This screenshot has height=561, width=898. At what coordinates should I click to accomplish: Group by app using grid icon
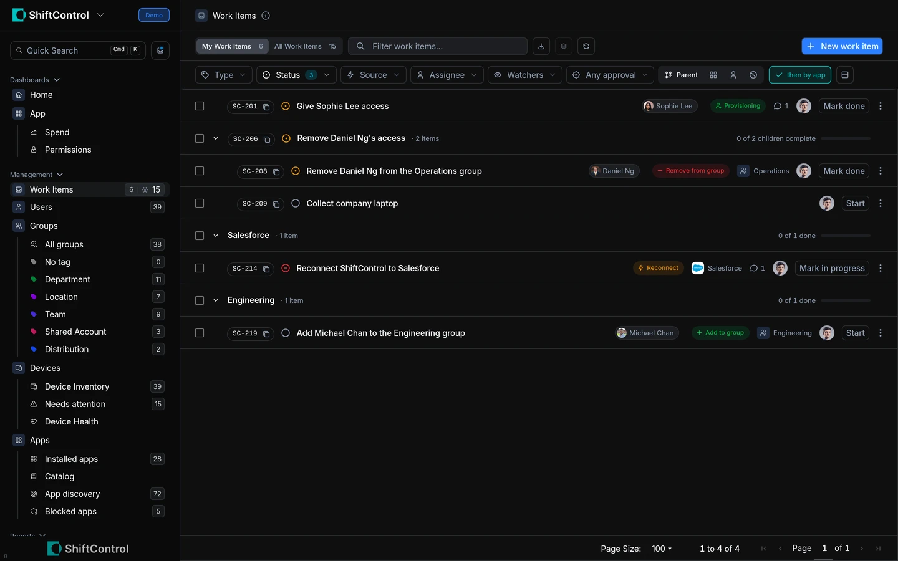click(x=713, y=75)
